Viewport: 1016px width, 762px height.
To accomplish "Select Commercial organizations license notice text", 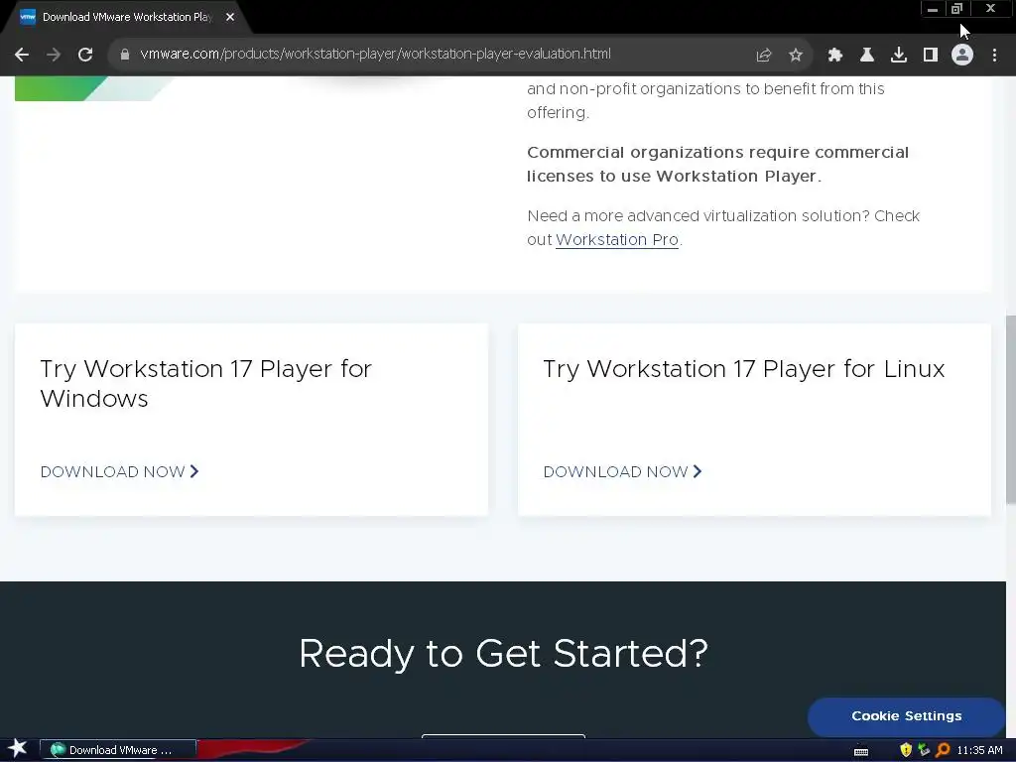I will pos(718,164).
